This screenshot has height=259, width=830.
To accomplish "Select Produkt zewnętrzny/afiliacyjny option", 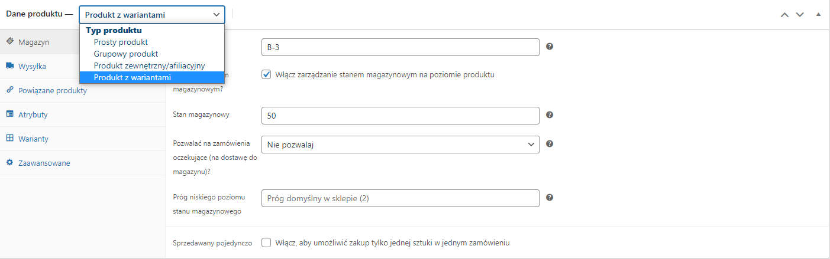I will (149, 65).
